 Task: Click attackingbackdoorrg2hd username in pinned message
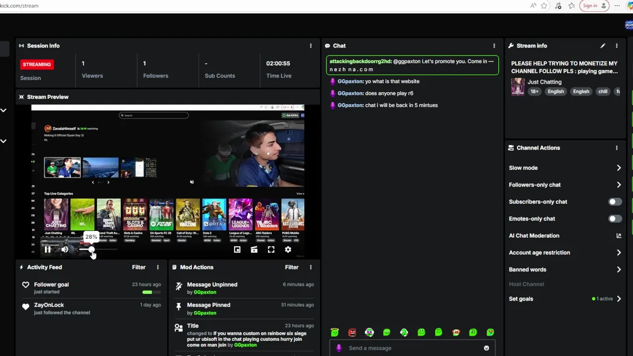tap(360, 61)
